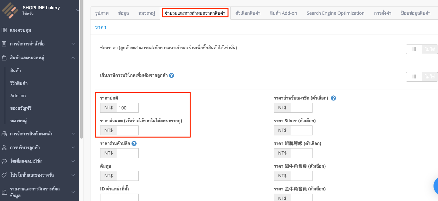The width and height of the screenshot is (438, 201).
Task: Open the store switcher dropdown arrow
Action: point(77,10)
